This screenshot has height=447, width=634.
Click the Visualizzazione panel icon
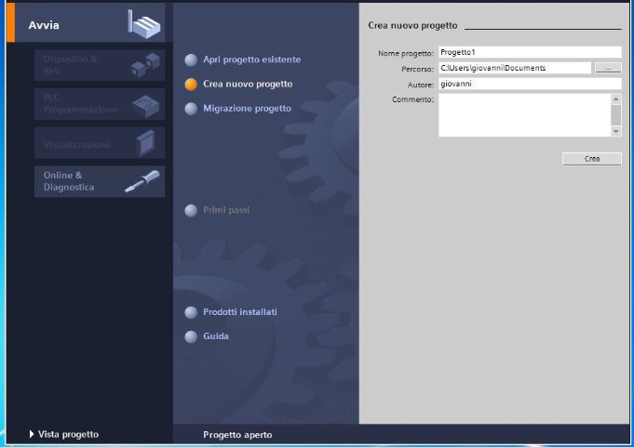(x=145, y=143)
